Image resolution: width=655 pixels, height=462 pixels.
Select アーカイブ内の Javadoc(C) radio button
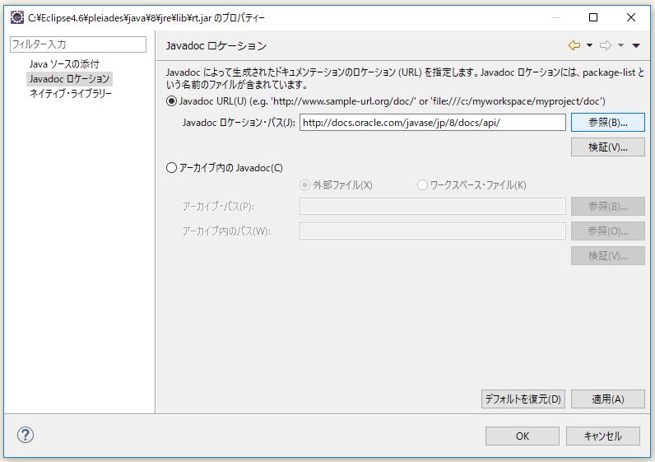tap(171, 168)
